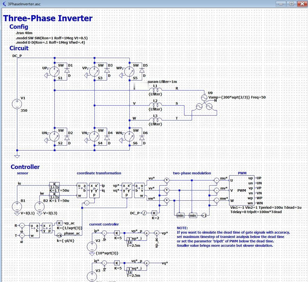Screen dimensions: 308x282
Task: Click diode D3 symbol
Action: [x=107, y=70]
